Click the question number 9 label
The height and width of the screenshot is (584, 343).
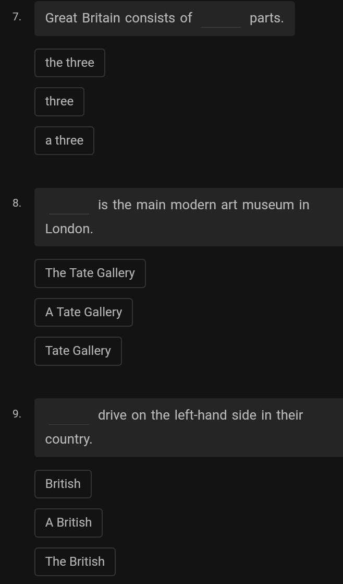pyautogui.click(x=17, y=414)
